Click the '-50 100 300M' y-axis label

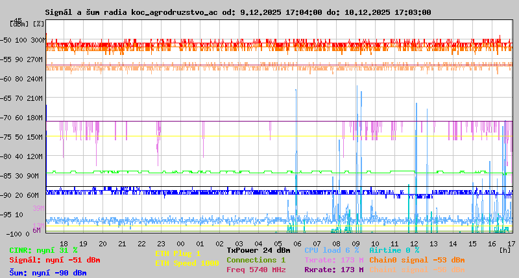tap(22, 40)
